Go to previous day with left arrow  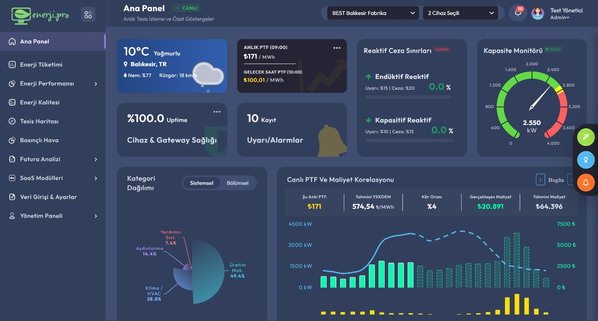click(540, 180)
